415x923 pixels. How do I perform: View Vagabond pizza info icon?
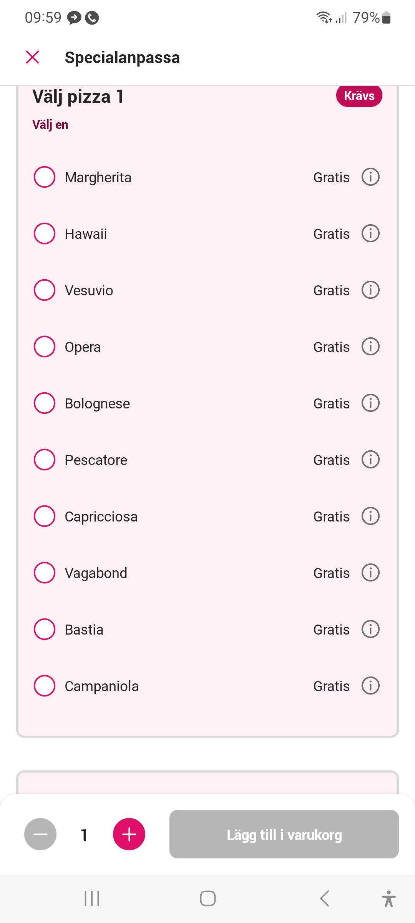(370, 573)
